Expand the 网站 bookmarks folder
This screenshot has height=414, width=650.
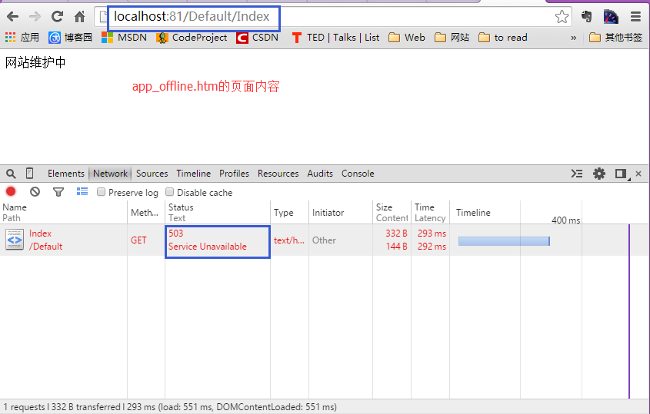coord(452,38)
